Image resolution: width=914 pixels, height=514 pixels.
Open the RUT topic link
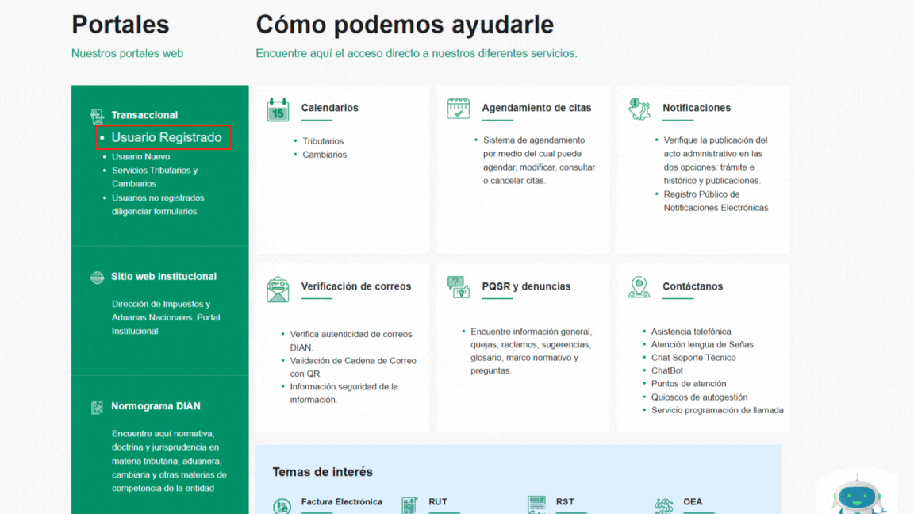coord(438,502)
